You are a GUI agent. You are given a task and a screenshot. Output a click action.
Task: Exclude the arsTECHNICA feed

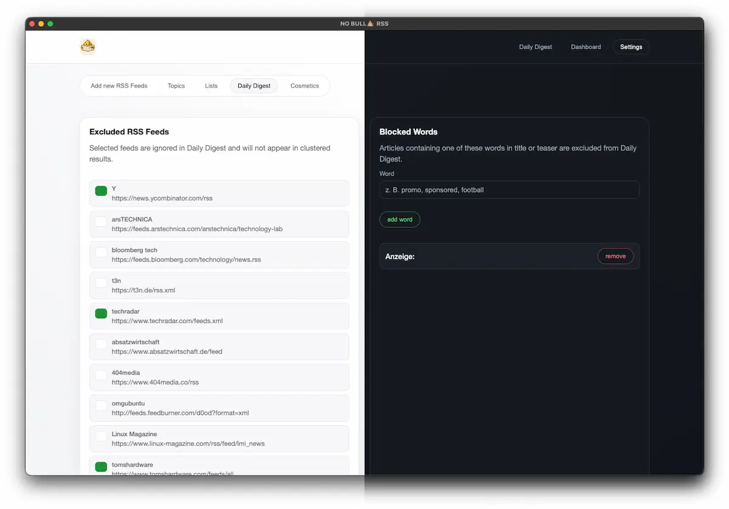click(101, 222)
